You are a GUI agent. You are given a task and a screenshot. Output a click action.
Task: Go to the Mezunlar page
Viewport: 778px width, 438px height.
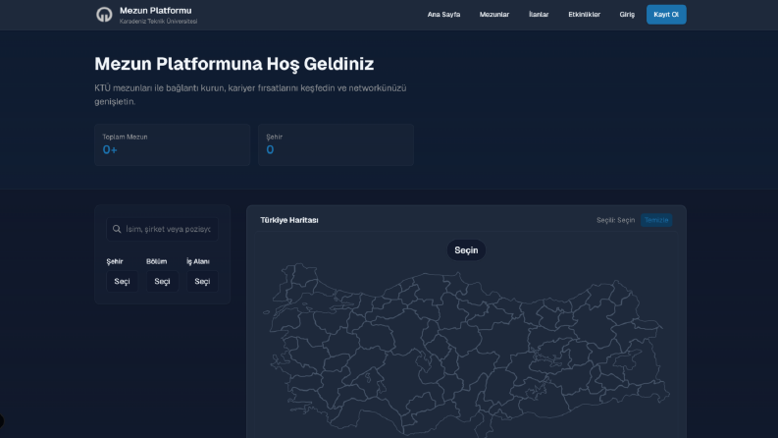pyautogui.click(x=494, y=15)
